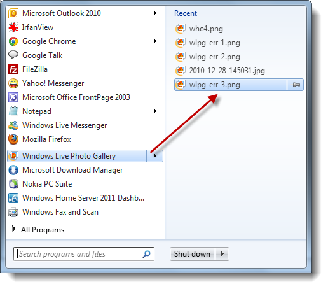Image resolution: width=328 pixels, height=289 pixels.
Task: Focus the Search programs and files box
Action: 84,254
